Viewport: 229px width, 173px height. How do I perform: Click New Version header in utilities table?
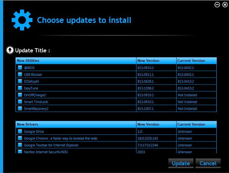[x=156, y=61]
